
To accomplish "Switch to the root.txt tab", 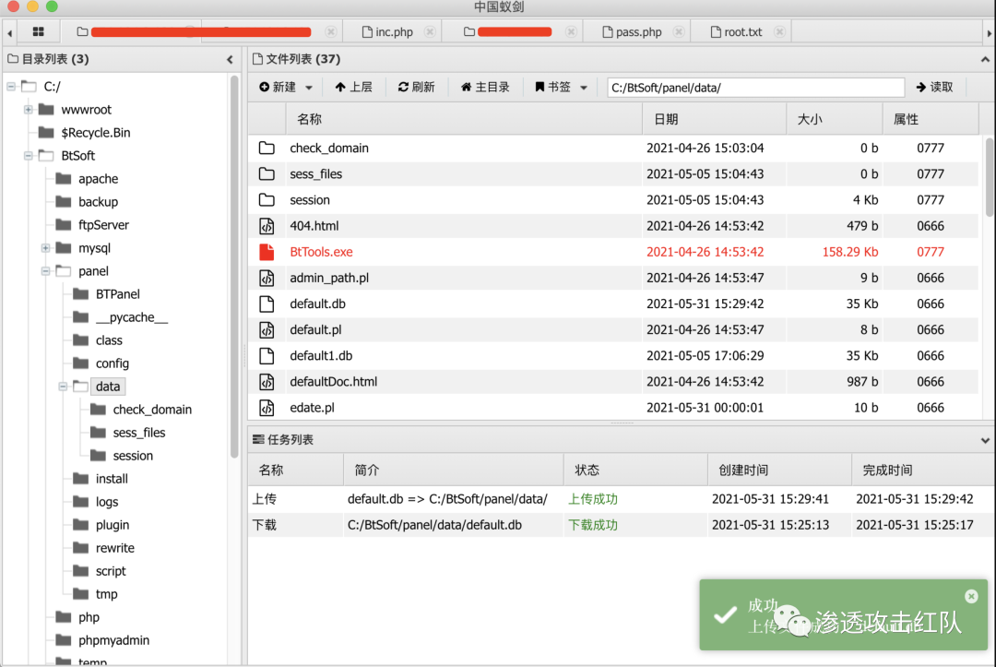I will [x=736, y=31].
